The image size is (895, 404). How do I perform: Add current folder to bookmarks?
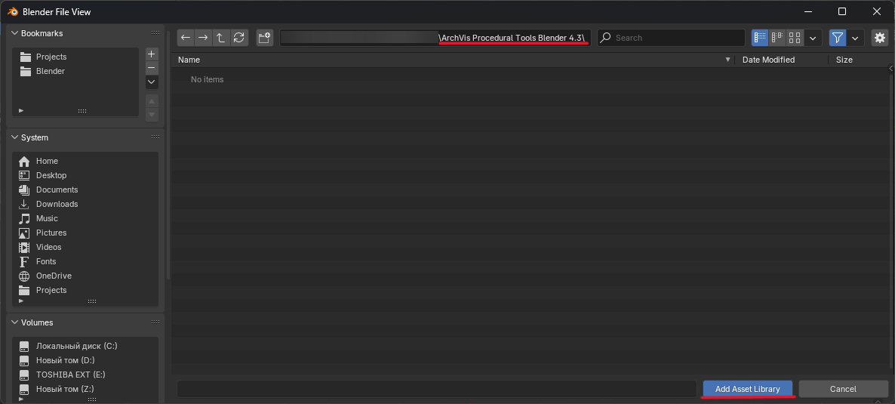151,54
